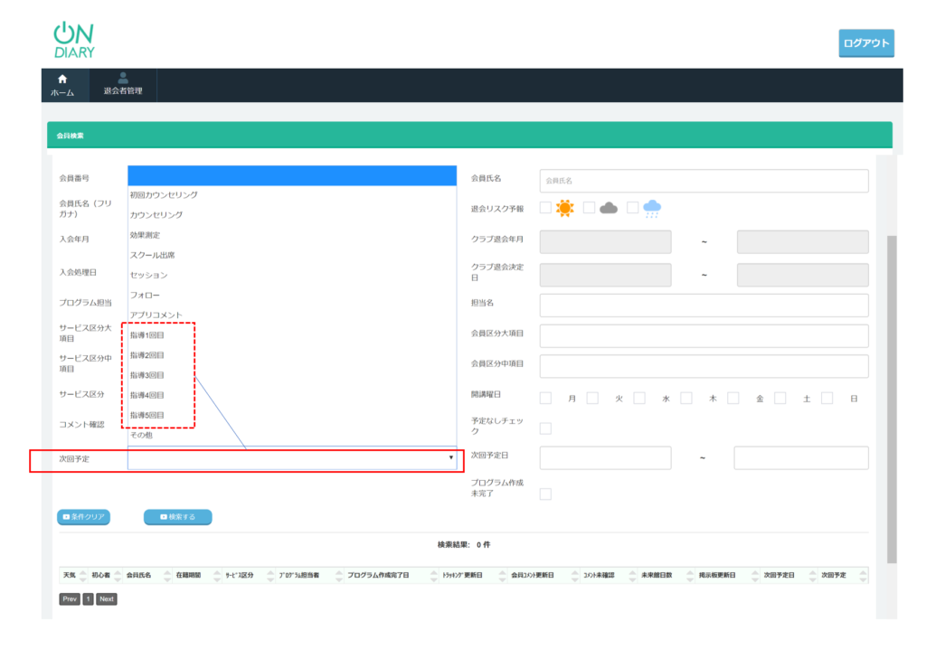Image resolution: width=926 pixels, height=668 pixels.
Task: Click the page's vertical scrollbar
Action: coord(892,398)
